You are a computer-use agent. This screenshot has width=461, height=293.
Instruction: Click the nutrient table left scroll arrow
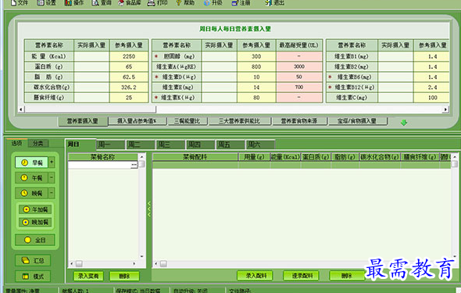tap(20, 109)
